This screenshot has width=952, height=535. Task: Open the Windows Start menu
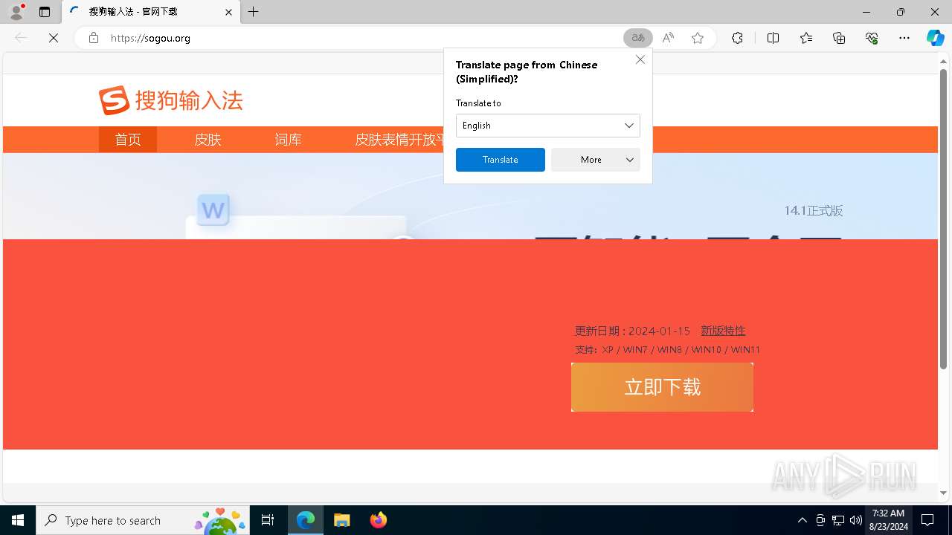[x=18, y=520]
